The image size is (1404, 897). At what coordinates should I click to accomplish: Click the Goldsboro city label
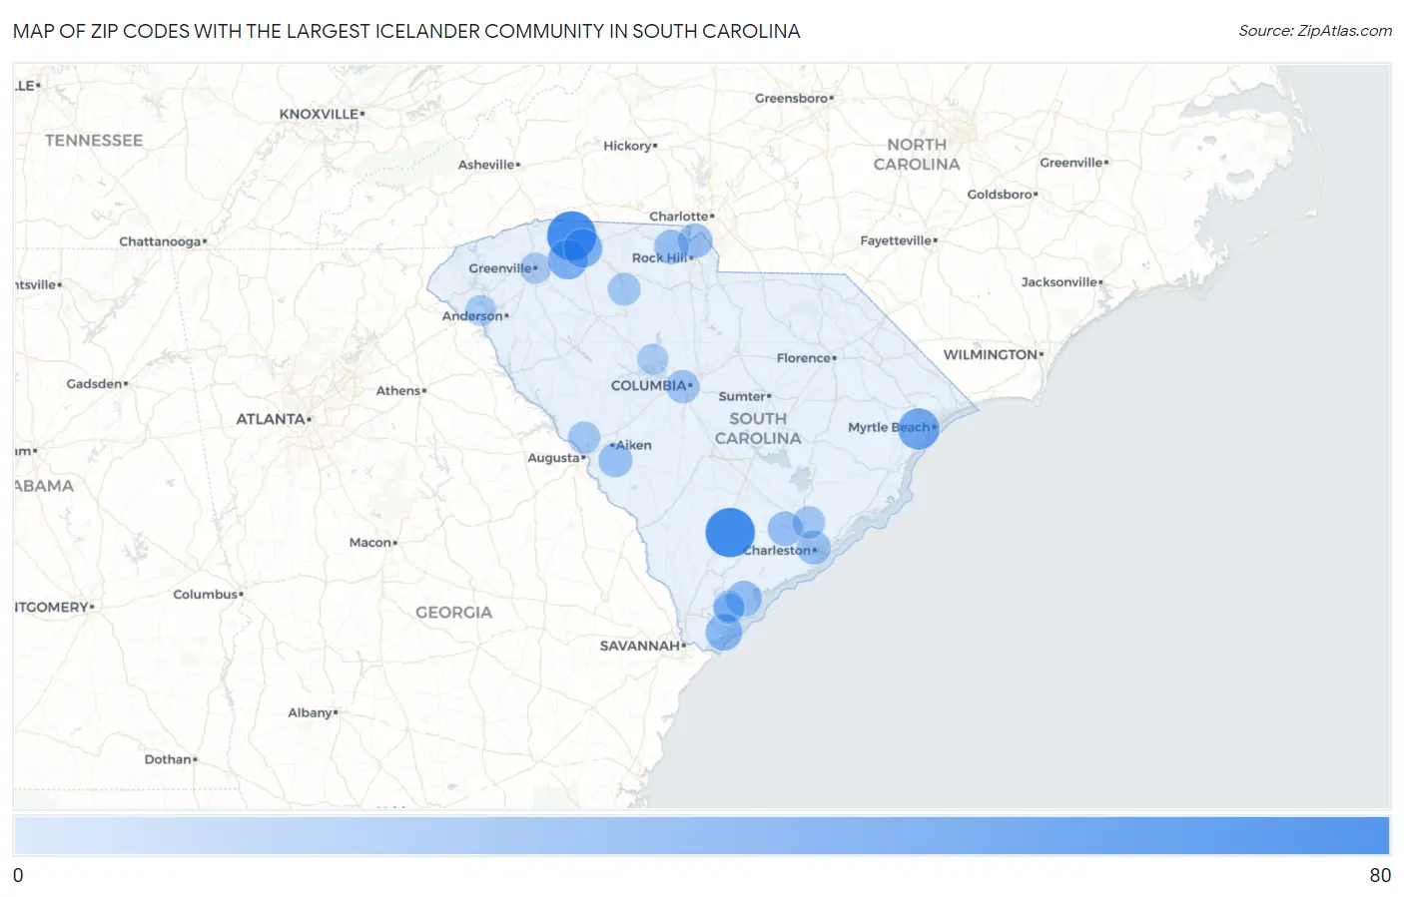pyautogui.click(x=1000, y=195)
